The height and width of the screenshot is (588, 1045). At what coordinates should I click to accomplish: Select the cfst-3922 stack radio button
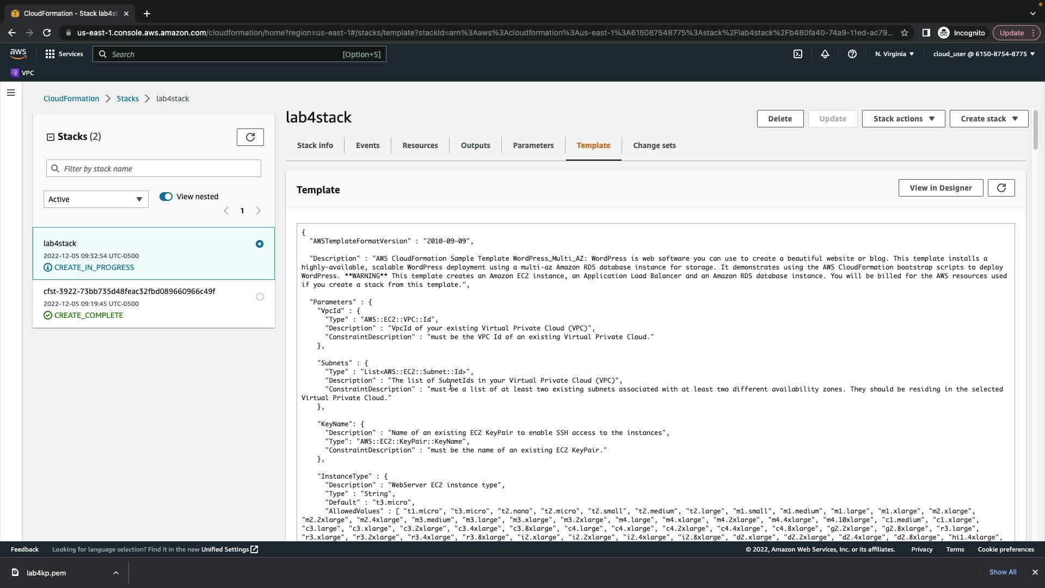click(x=260, y=297)
